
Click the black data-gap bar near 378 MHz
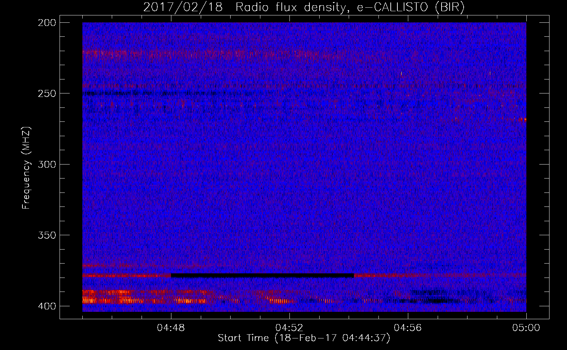click(262, 275)
